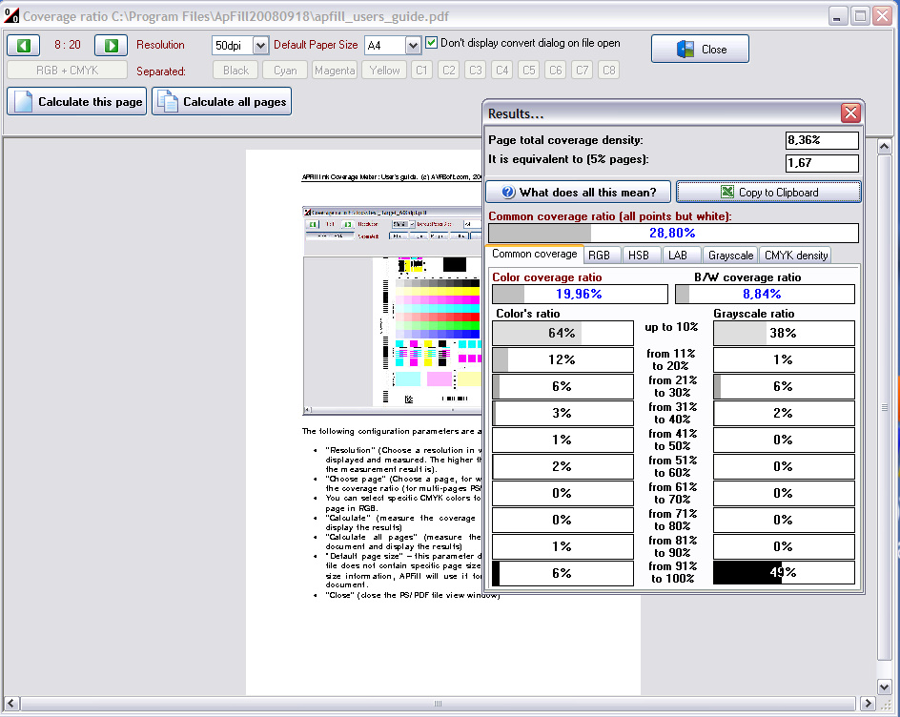Click the Page total coverage density value field

coord(822,140)
